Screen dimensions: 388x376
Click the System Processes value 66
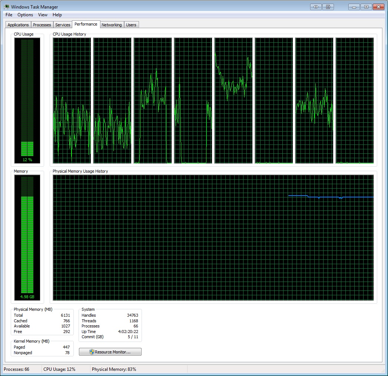[136, 326]
